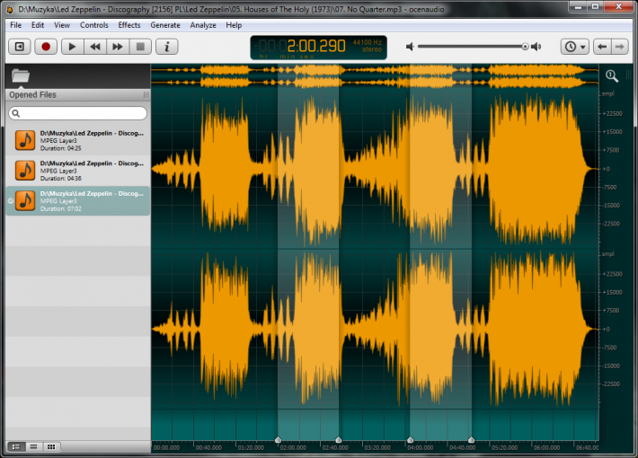Click the first selection start marker near 02:00
Screen dimensions: 638x458
[278, 439]
